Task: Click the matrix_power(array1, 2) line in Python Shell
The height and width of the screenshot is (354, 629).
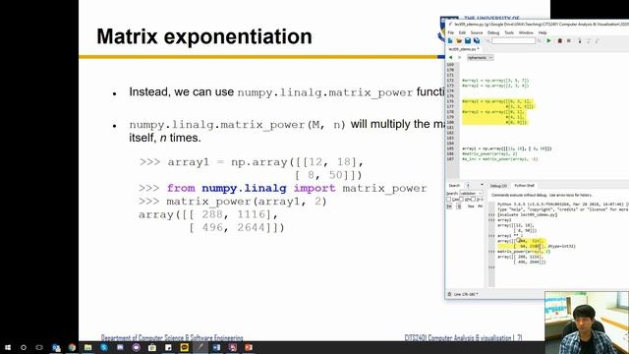Action: coord(524,252)
